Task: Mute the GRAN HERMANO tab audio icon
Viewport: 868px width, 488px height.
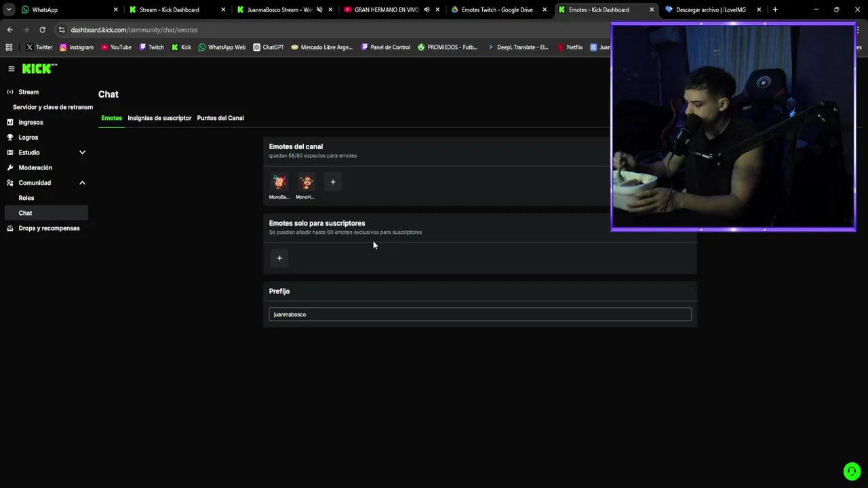Action: [427, 9]
